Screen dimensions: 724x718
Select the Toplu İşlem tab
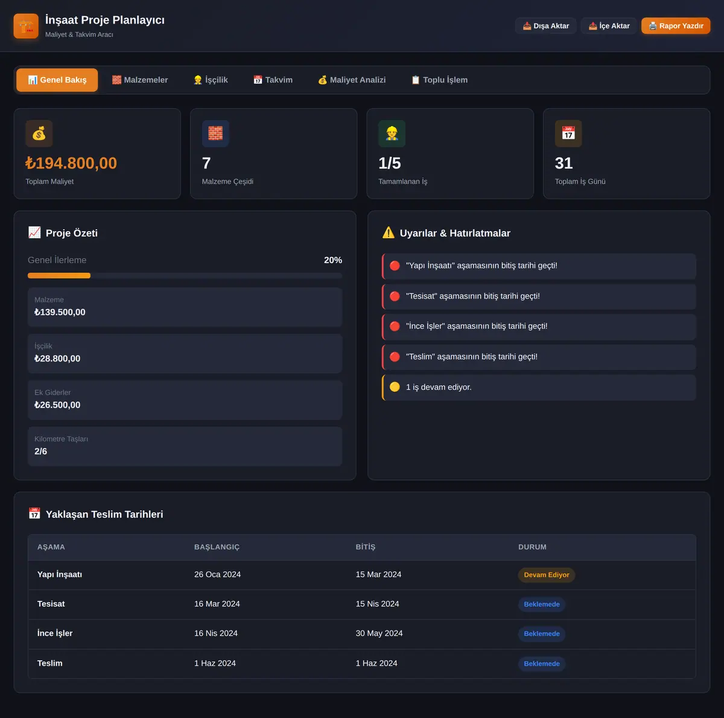tap(439, 80)
